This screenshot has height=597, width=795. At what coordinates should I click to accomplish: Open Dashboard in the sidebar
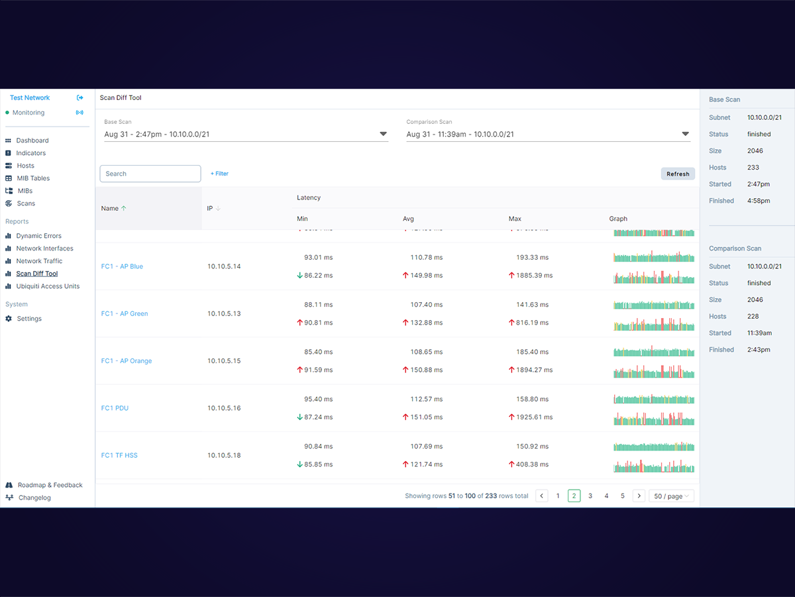coord(32,140)
